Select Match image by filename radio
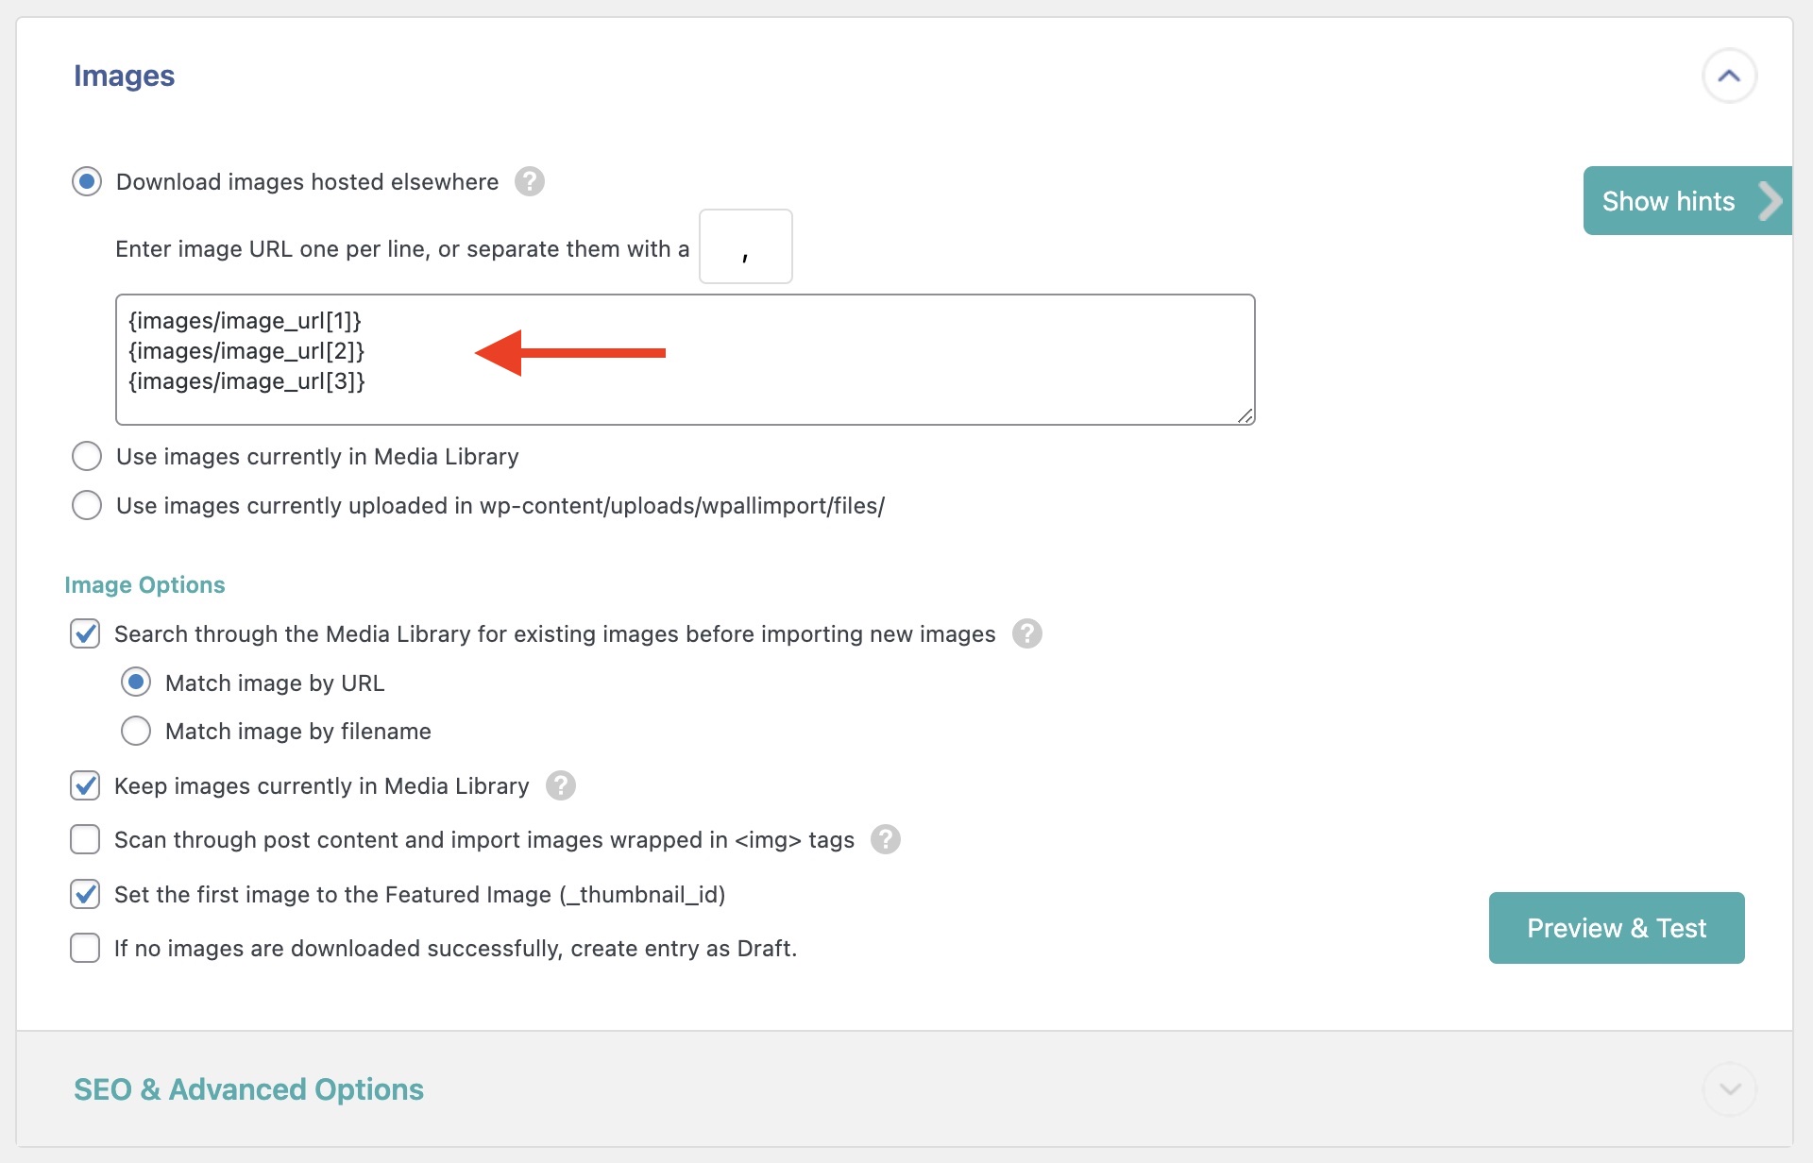1813x1163 pixels. coord(136,731)
